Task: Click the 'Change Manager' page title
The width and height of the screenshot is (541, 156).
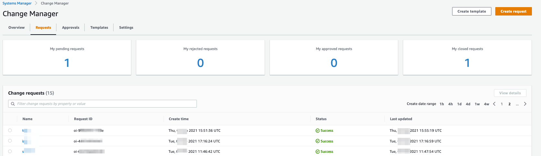Action: [x=30, y=14]
